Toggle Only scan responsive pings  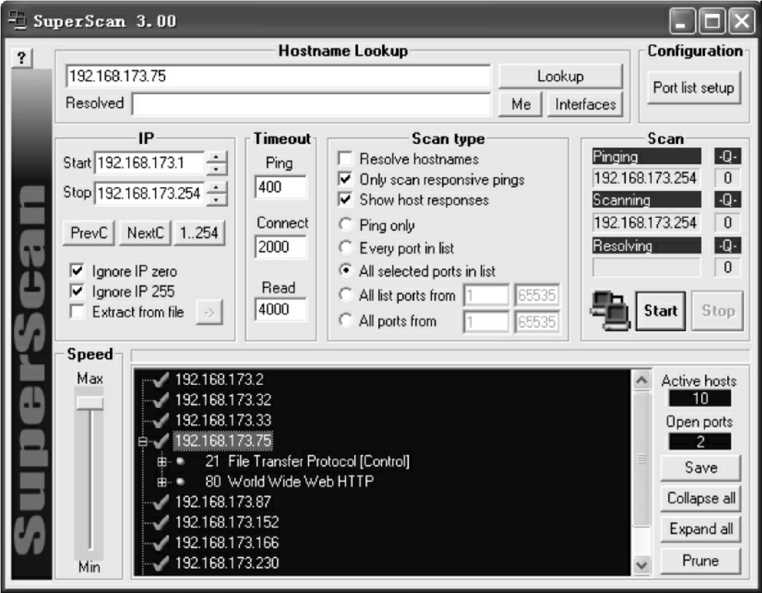[345, 179]
